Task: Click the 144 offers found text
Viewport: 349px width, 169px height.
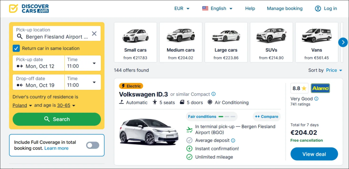Action: [x=131, y=70]
